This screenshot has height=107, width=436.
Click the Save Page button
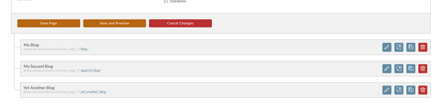49,23
